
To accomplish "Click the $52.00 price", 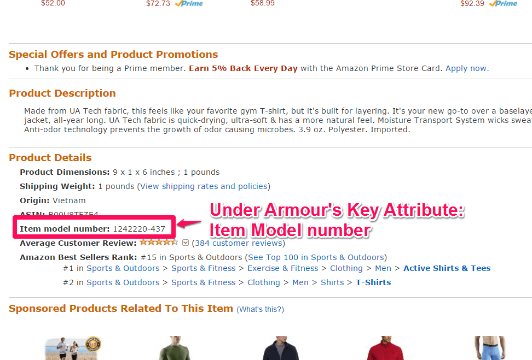I will [53, 3].
